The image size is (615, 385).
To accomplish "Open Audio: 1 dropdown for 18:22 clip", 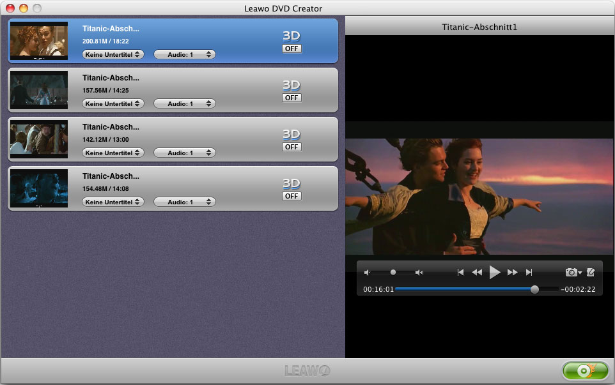I will 184,54.
